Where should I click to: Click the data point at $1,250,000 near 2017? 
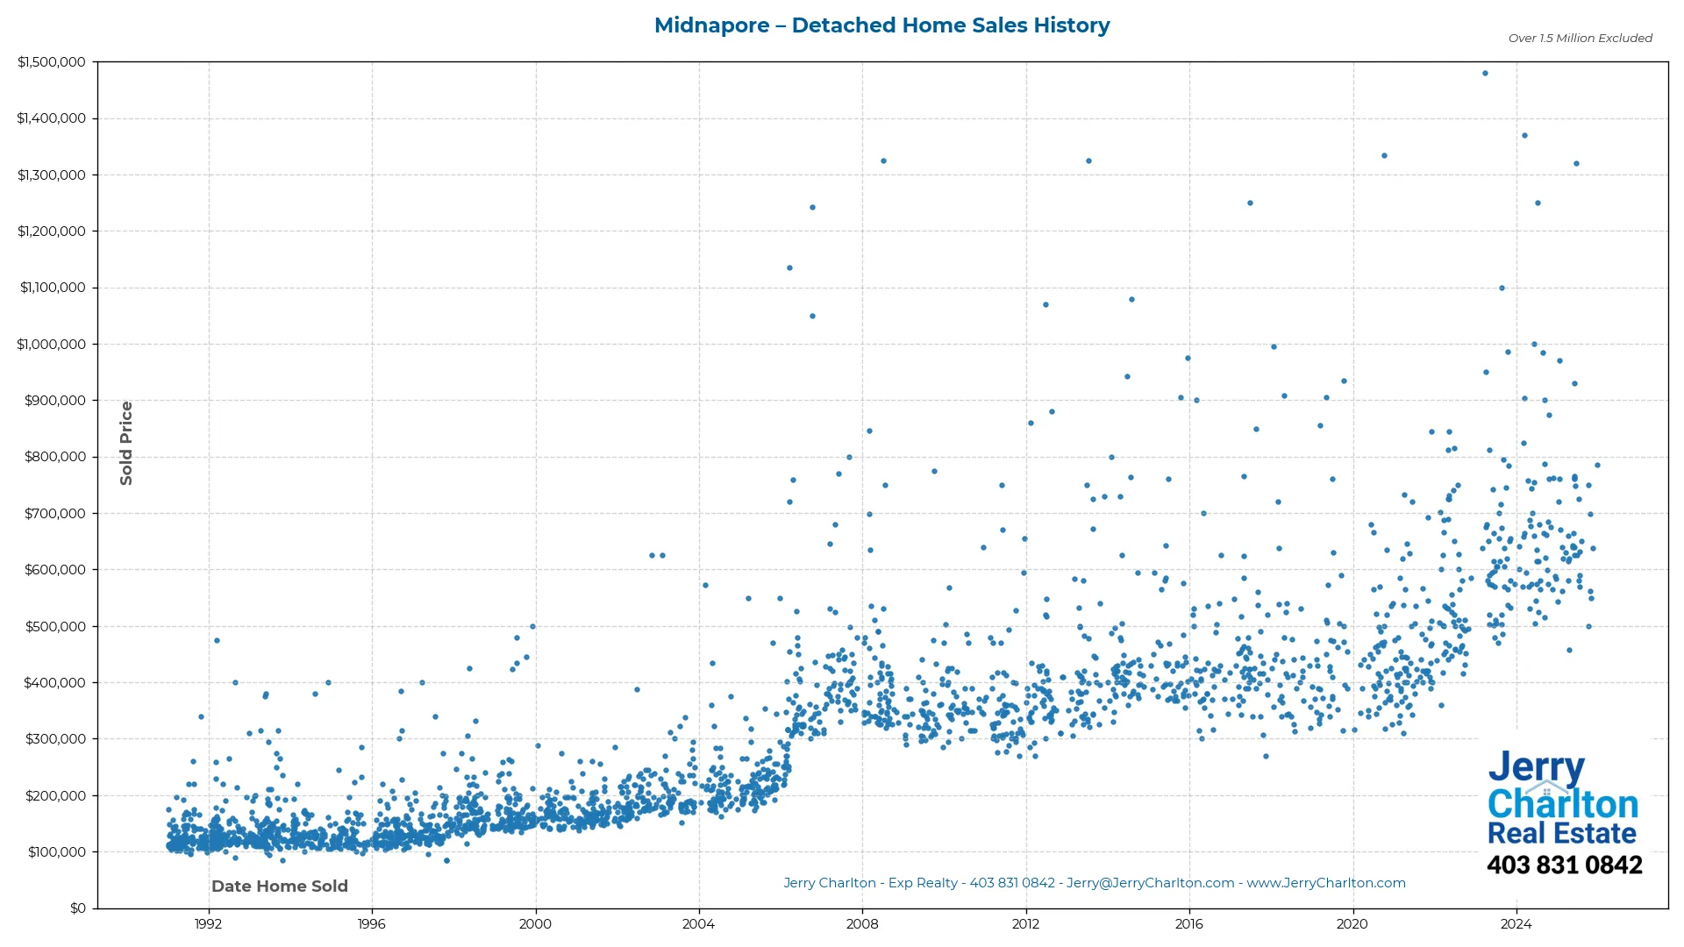point(1251,203)
